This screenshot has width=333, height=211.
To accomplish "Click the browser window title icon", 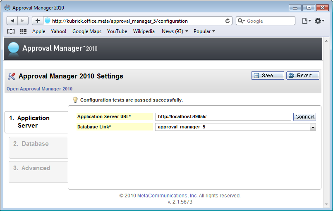I will 7,7.
